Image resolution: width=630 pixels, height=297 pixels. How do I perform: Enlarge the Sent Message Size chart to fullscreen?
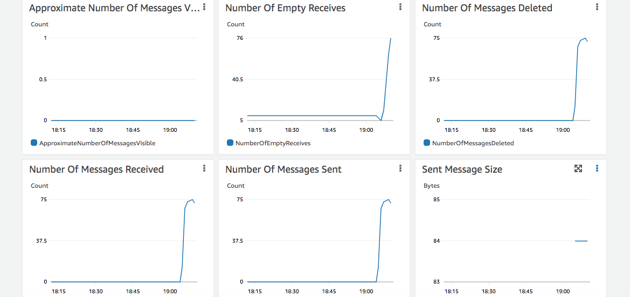(x=578, y=168)
